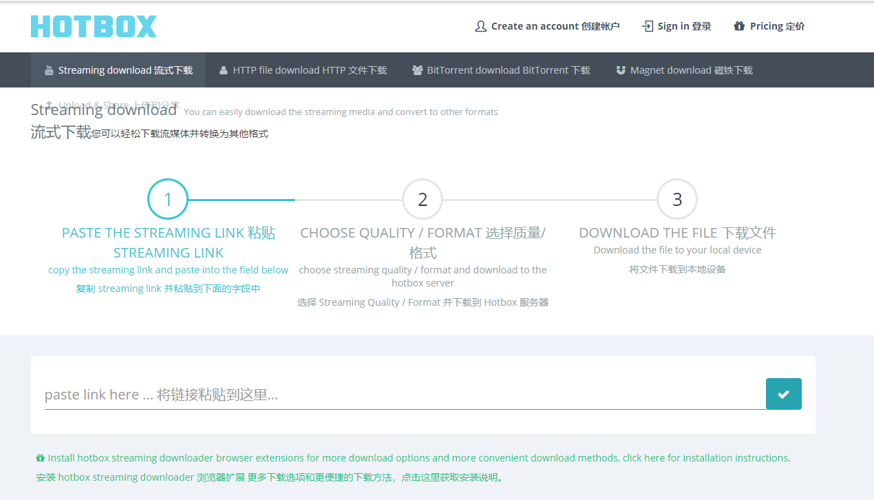This screenshot has width=874, height=500.
Task: Click the green gift icon before Install hotbox
Action: 40,458
